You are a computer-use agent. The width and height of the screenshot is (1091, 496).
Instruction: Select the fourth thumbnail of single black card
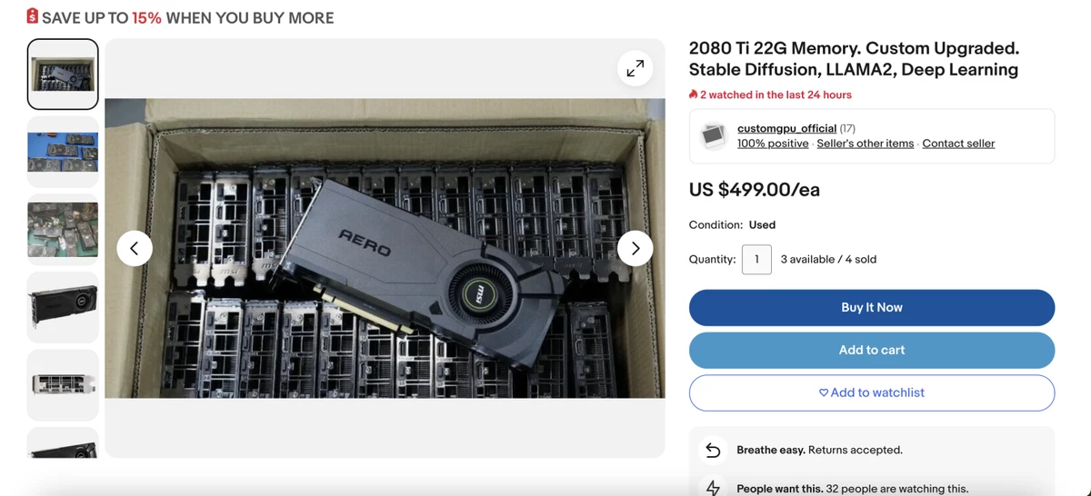tap(63, 307)
